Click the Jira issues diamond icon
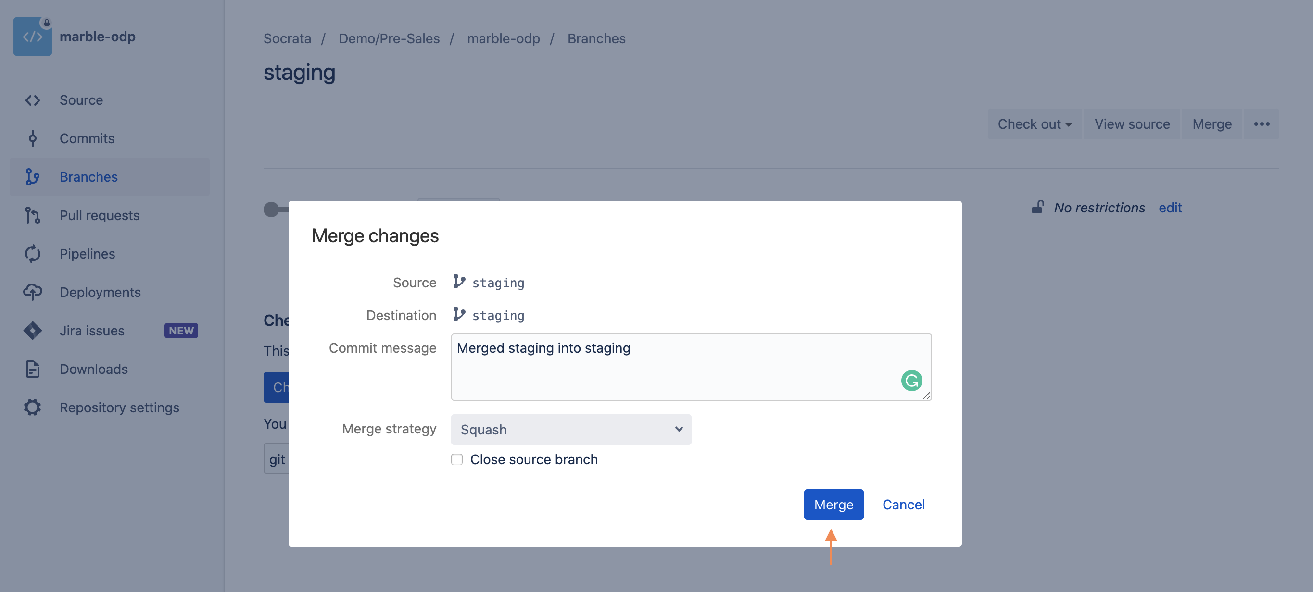The width and height of the screenshot is (1313, 592). pos(32,331)
